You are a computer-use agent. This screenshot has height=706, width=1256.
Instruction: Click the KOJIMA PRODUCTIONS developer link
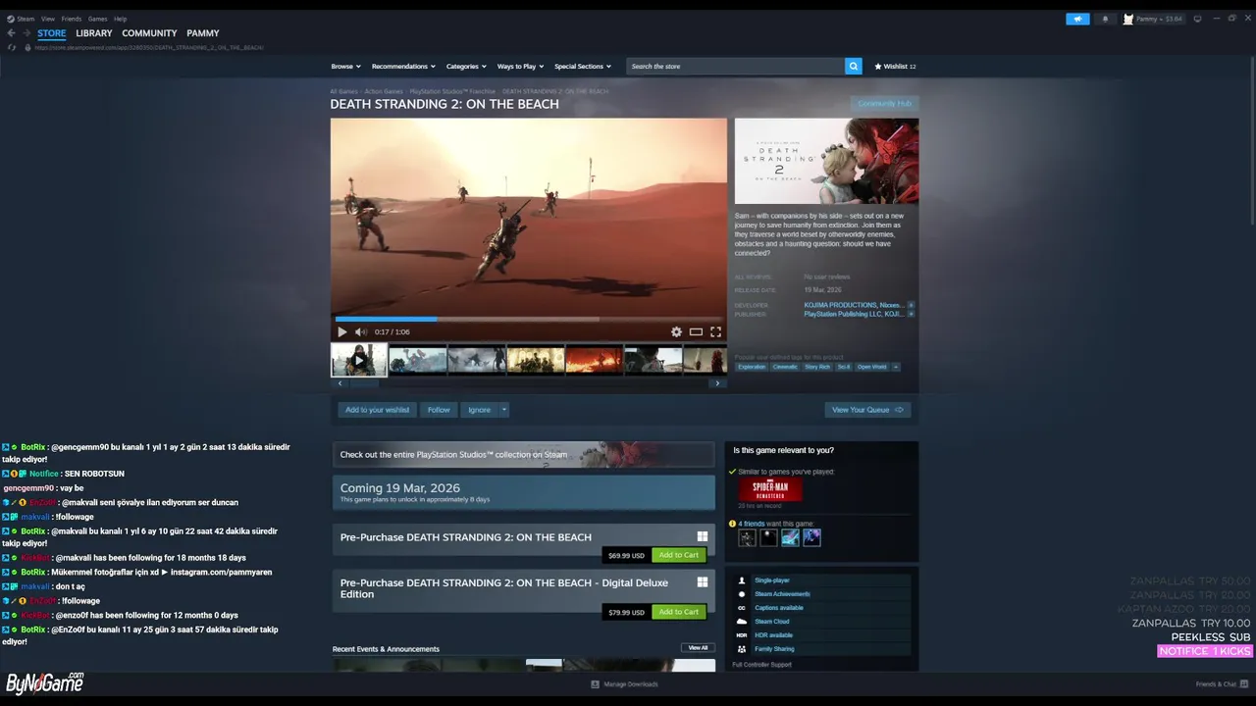(x=841, y=305)
